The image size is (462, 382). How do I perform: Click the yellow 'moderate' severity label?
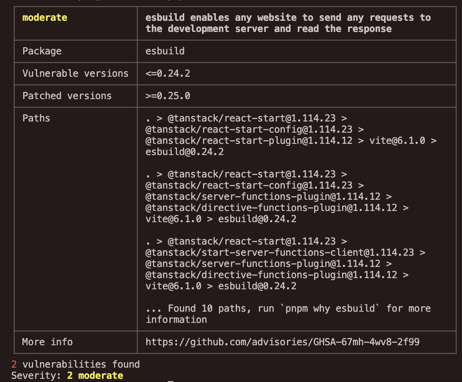pyautogui.click(x=45, y=18)
